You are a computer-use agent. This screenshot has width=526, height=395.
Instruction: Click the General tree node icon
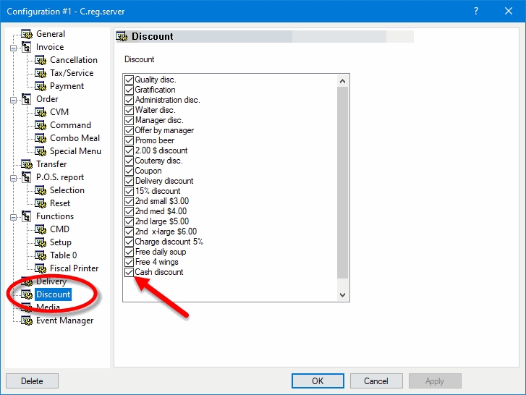[27, 34]
